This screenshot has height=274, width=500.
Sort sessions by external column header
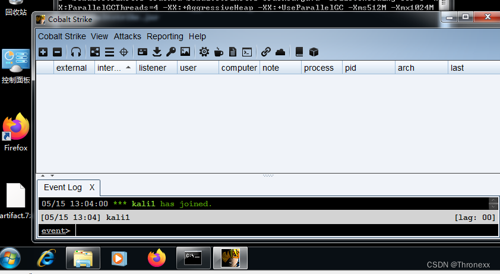74,68
